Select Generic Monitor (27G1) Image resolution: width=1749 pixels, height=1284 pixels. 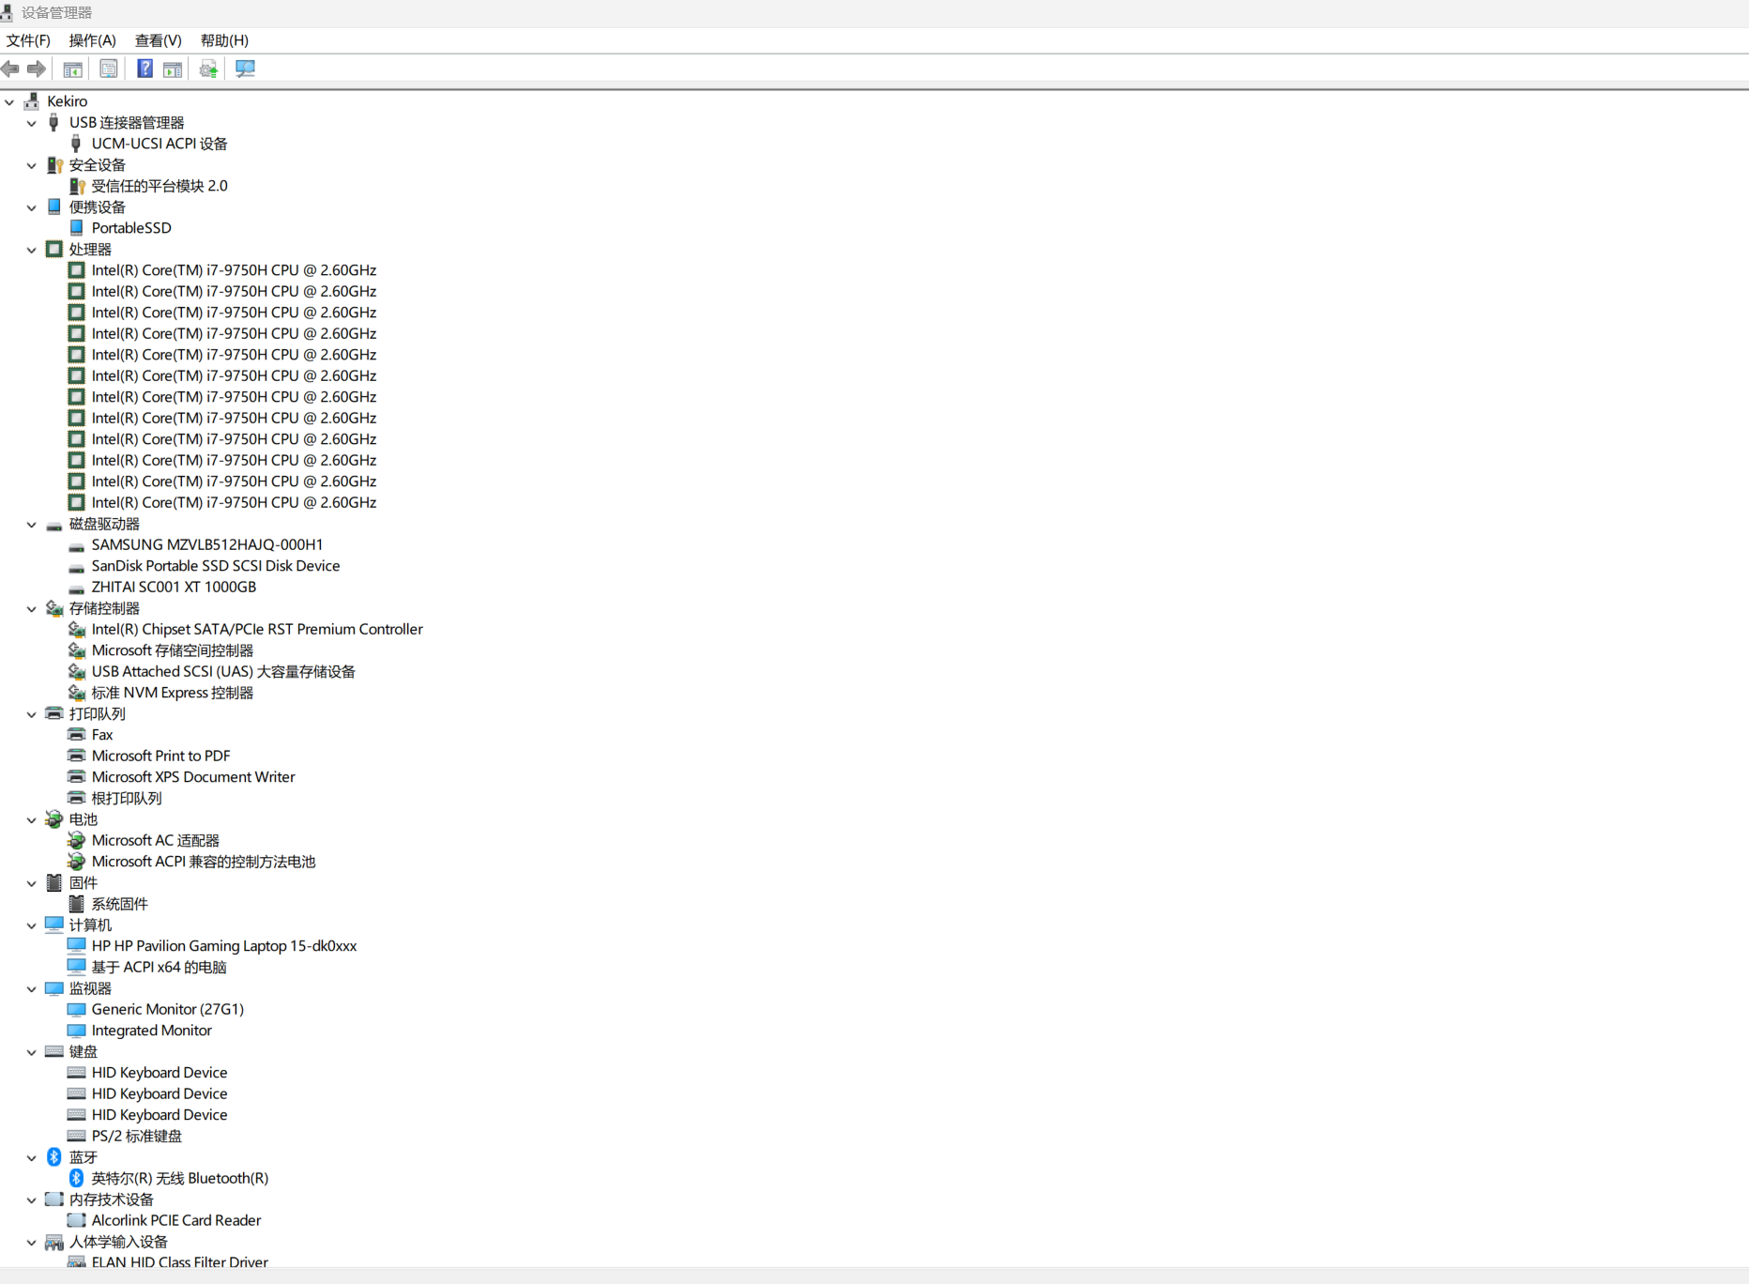tap(168, 1009)
